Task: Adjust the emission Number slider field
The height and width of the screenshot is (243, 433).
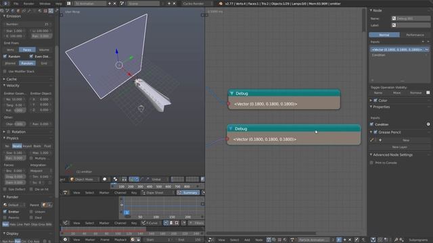Action: pos(28,24)
